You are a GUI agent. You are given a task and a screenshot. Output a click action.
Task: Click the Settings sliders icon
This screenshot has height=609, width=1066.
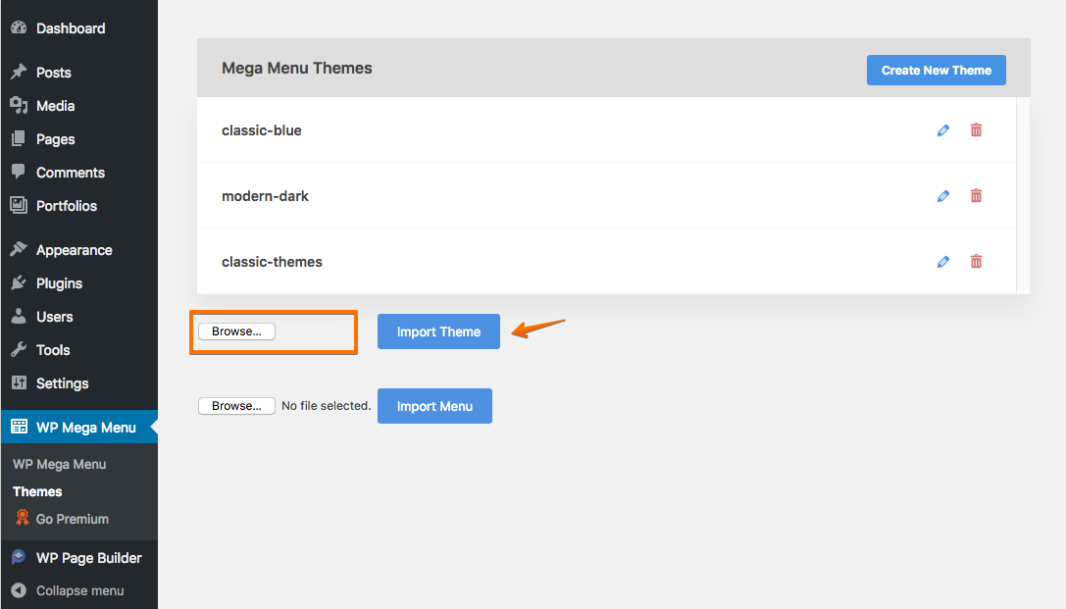click(19, 382)
